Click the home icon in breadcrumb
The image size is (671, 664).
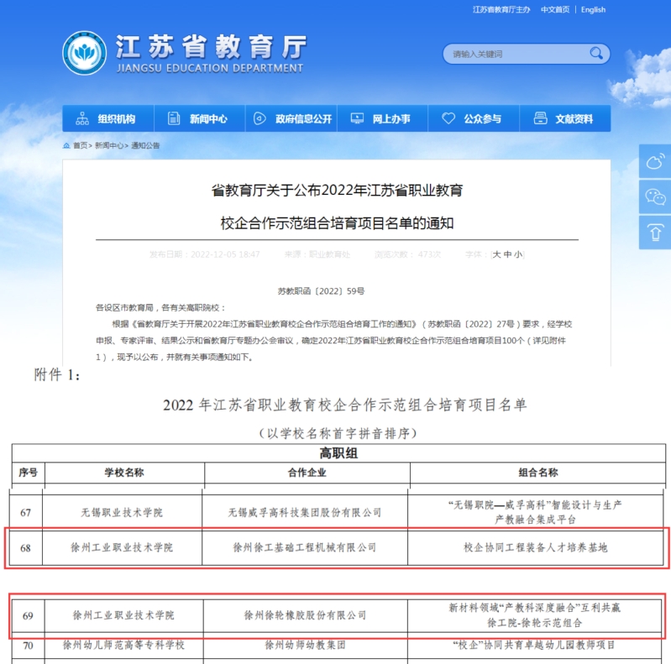[x=67, y=146]
